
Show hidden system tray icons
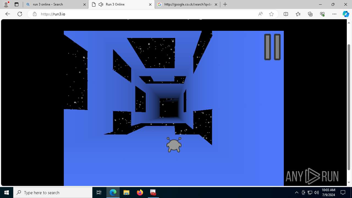296,193
